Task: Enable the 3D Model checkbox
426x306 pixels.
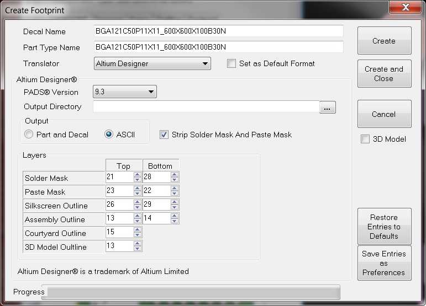Action: coord(365,139)
